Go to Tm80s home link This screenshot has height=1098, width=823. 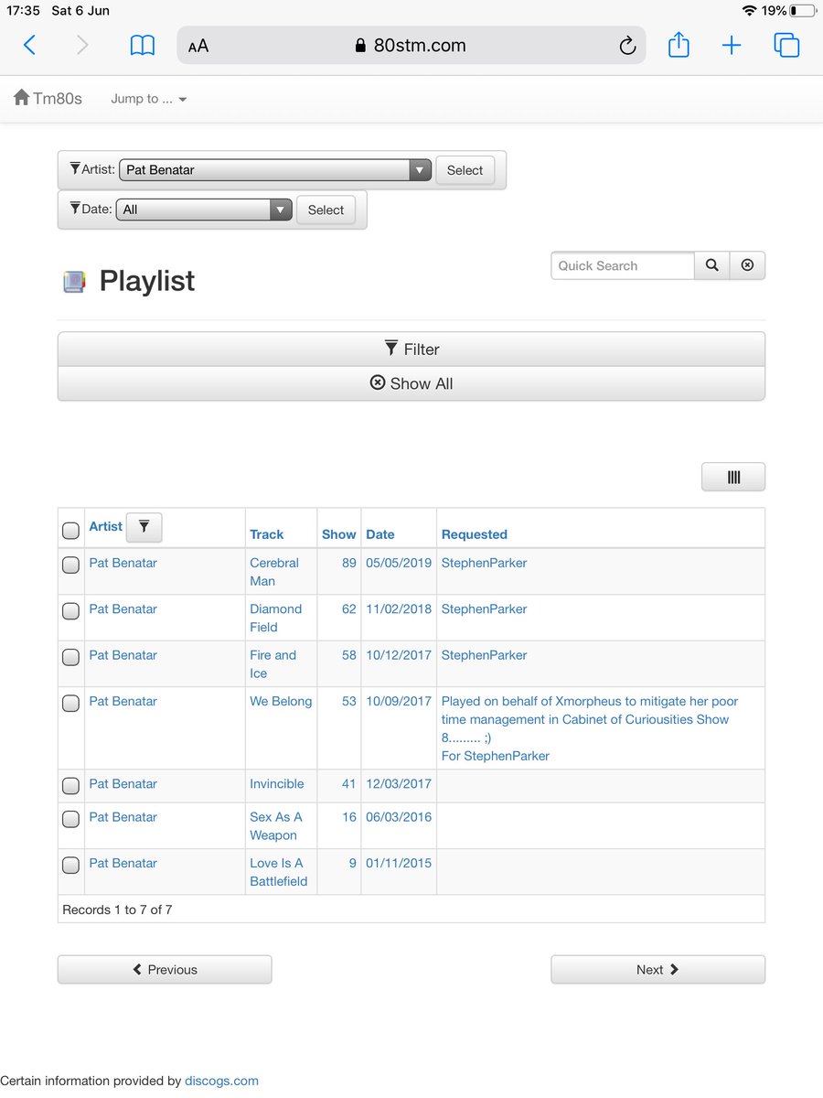[48, 98]
